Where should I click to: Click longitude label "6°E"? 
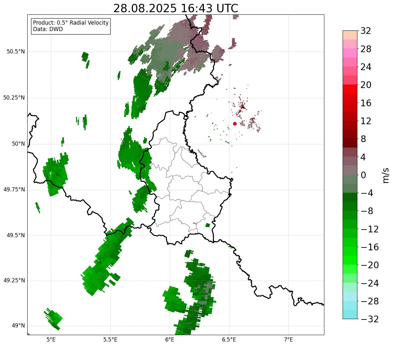click(170, 339)
